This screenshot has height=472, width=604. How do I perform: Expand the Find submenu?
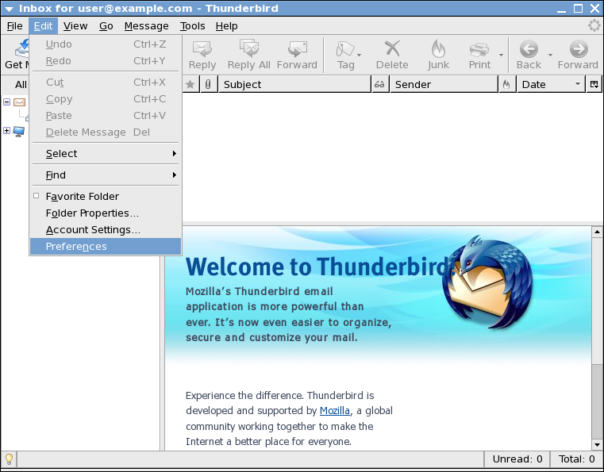pyautogui.click(x=105, y=175)
